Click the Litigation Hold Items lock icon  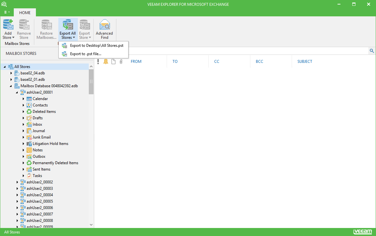click(x=29, y=144)
